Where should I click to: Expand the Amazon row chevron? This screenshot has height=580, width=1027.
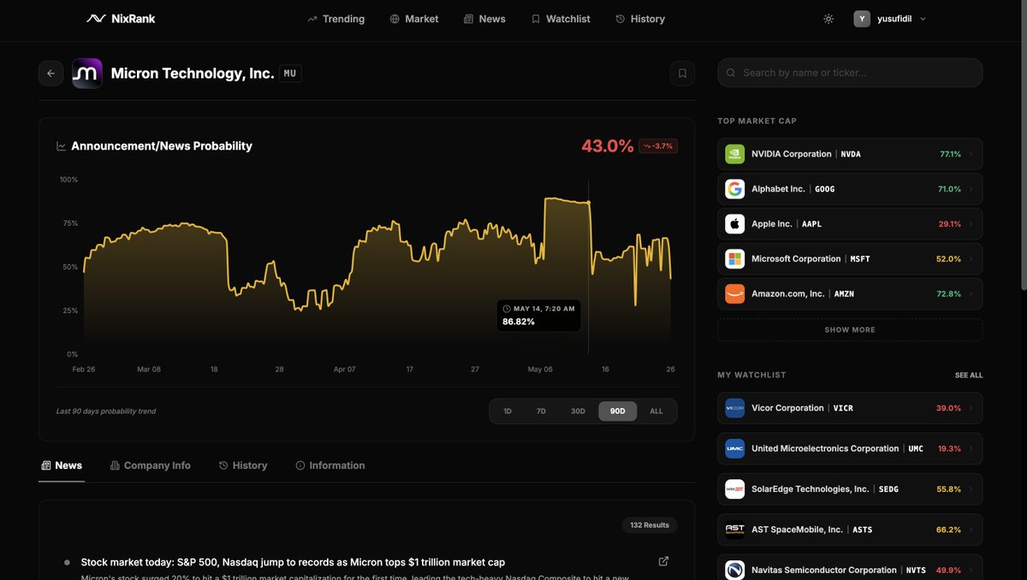[971, 293]
